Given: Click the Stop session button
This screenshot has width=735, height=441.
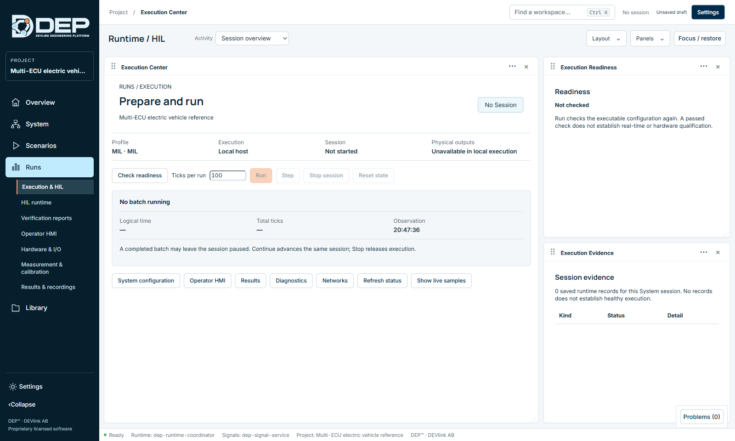Looking at the screenshot, I should pos(326,175).
